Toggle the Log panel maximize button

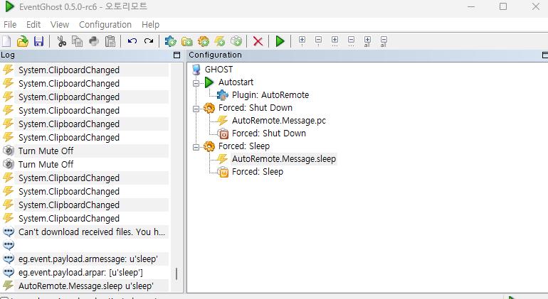tap(176, 55)
